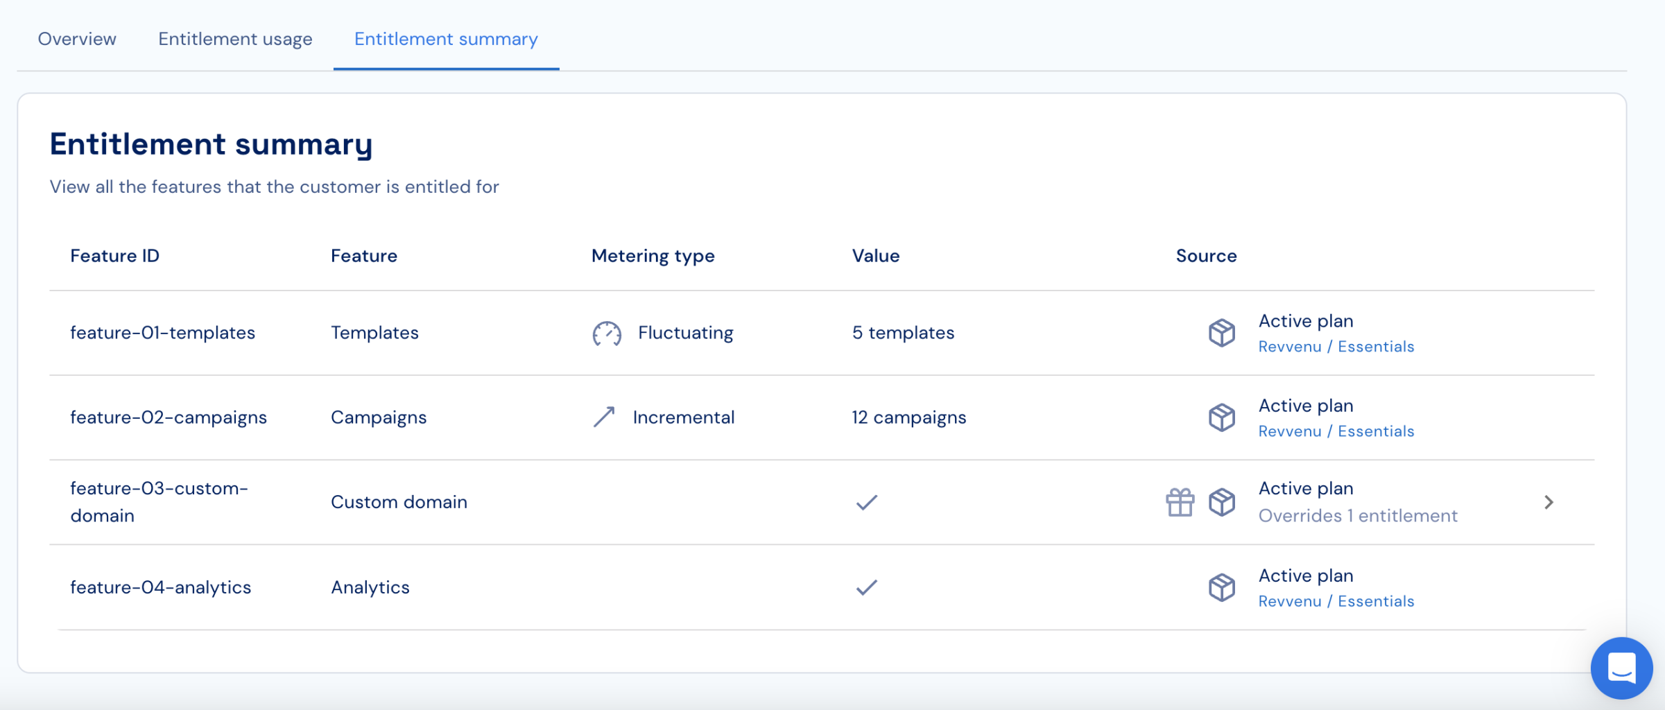The width and height of the screenshot is (1665, 710).
Task: Click the package icon in Campaigns row
Action: tap(1222, 417)
